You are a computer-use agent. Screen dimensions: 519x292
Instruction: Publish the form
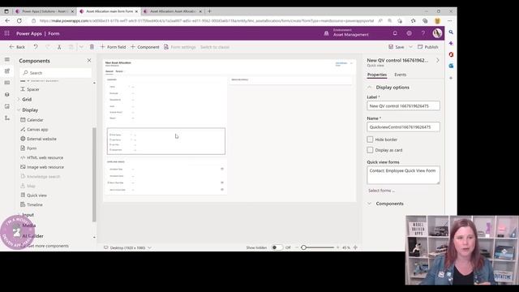click(428, 47)
